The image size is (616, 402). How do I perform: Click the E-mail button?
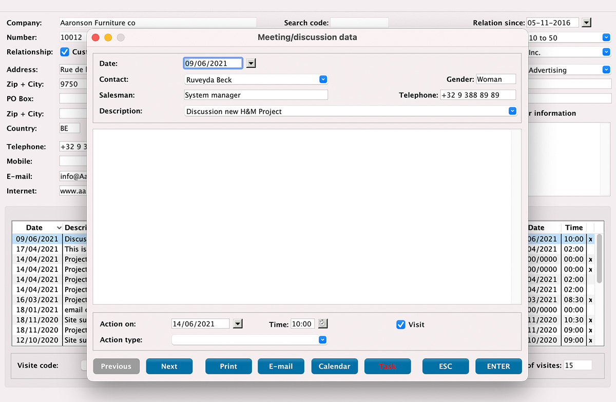coord(281,366)
